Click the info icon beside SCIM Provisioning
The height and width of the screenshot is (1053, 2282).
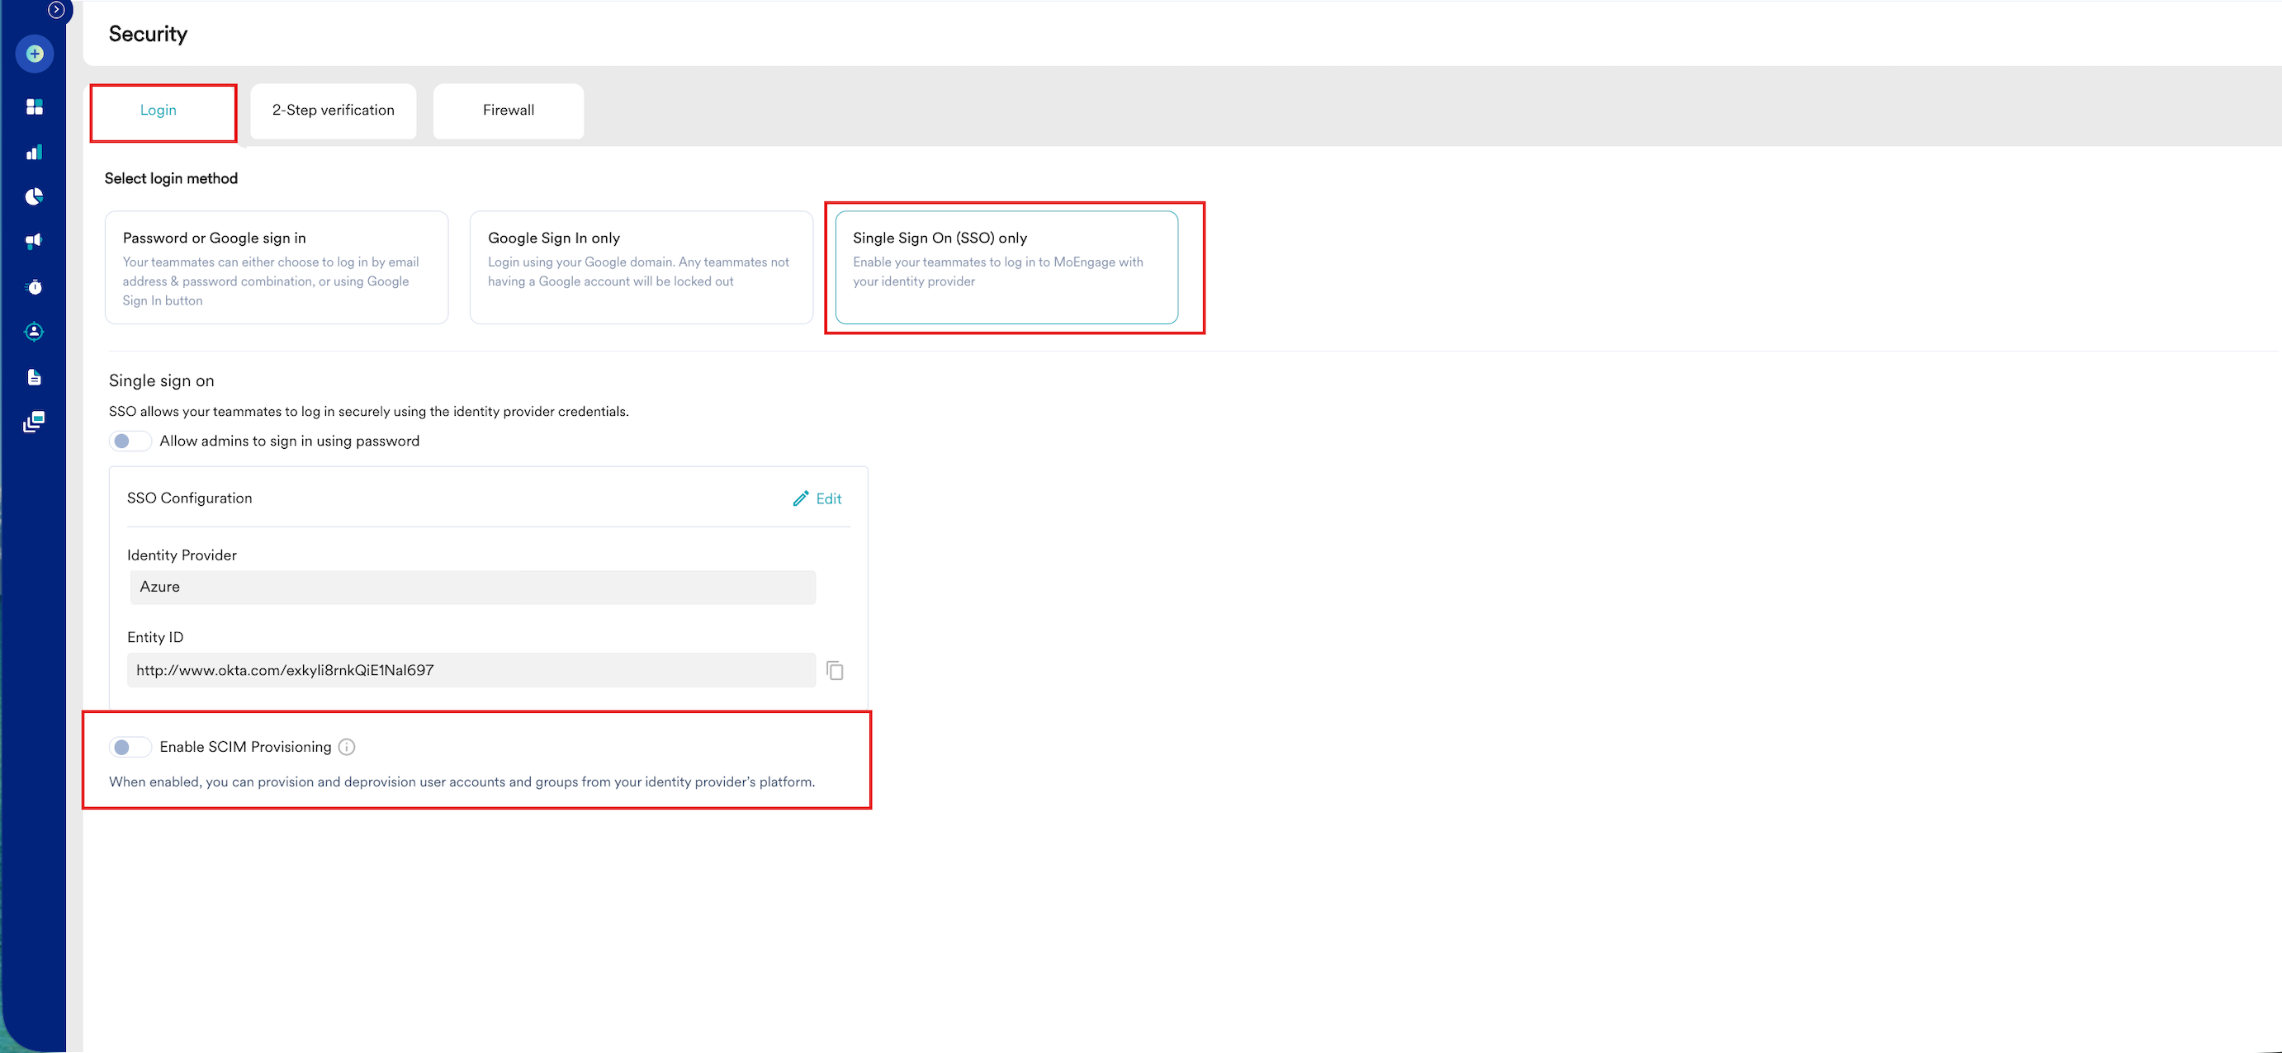tap(348, 747)
